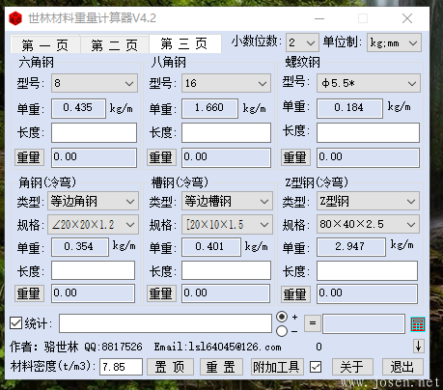Click 重量 button under 角钢(冷弯)
The height and width of the screenshot is (390, 443).
click(x=29, y=293)
